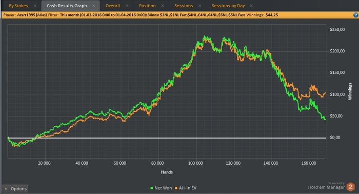The width and height of the screenshot is (359, 194).
Task: Click the Net Won legend label
Action: click(x=163, y=188)
